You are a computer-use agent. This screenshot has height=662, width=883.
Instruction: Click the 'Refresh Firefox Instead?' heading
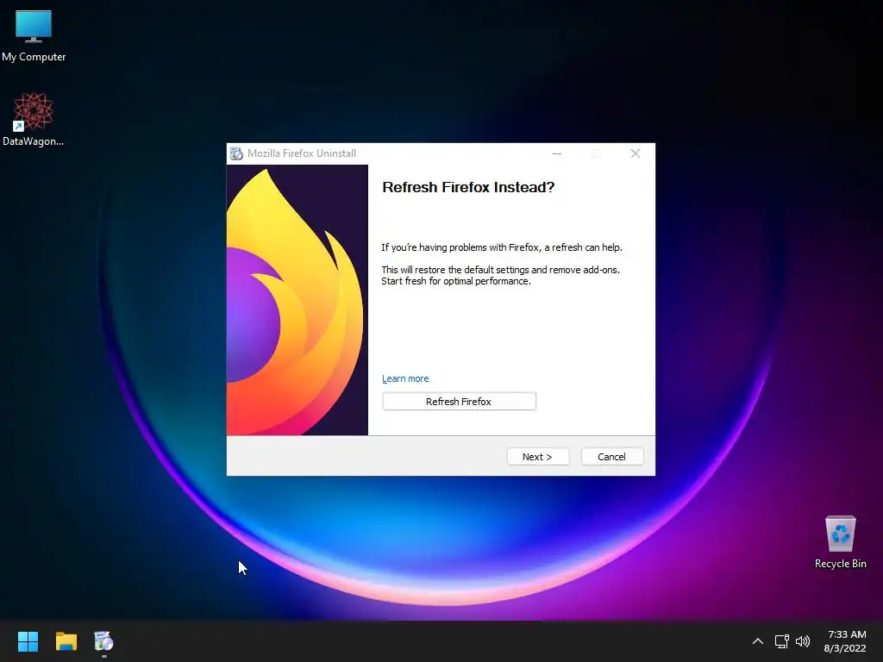(468, 187)
